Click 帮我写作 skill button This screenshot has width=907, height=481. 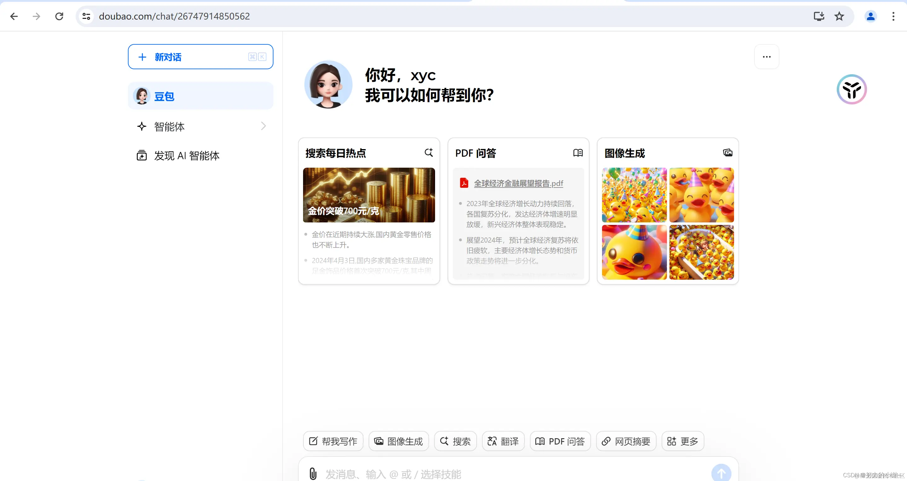pos(333,441)
